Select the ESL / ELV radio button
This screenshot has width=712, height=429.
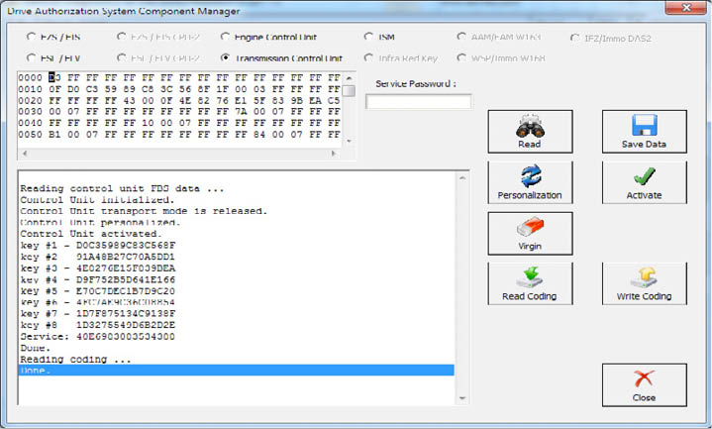click(x=29, y=58)
